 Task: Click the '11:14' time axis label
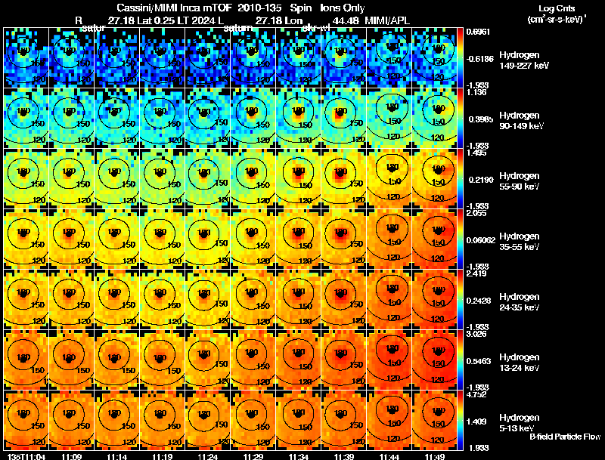pos(117,456)
